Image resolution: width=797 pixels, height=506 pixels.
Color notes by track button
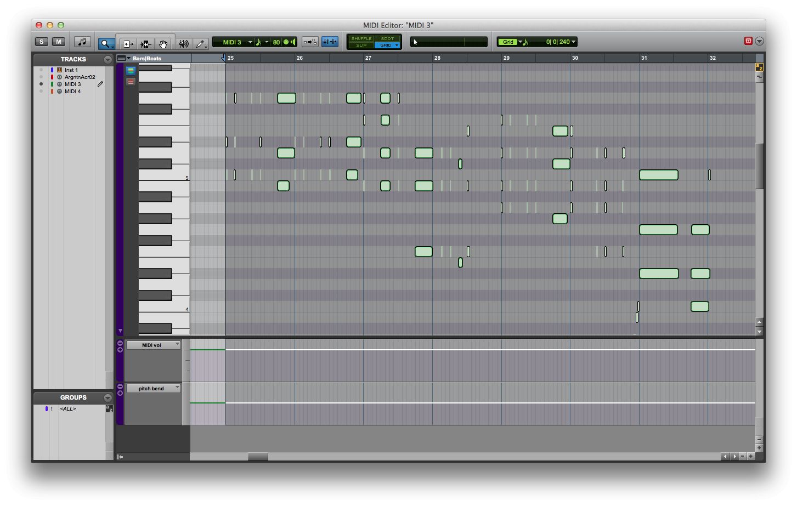click(x=131, y=71)
